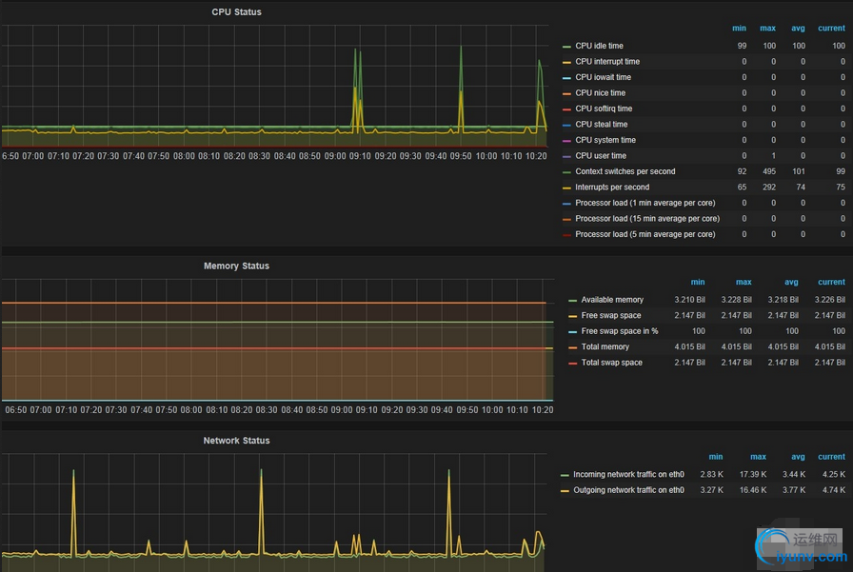Sort Network legend by current column

[x=831, y=457]
